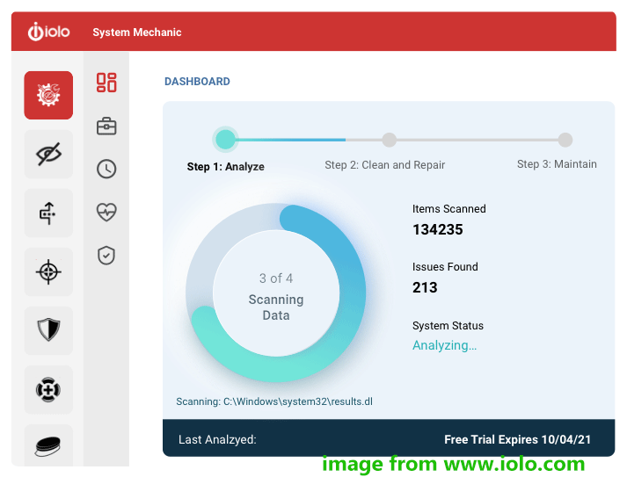This screenshot has height=477, width=627.
Task: Click the '3 of 4' scan stage text
Action: 276,278
